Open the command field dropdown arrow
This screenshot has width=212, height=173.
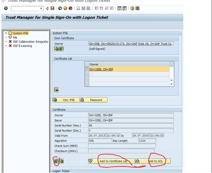(x=41, y=9)
